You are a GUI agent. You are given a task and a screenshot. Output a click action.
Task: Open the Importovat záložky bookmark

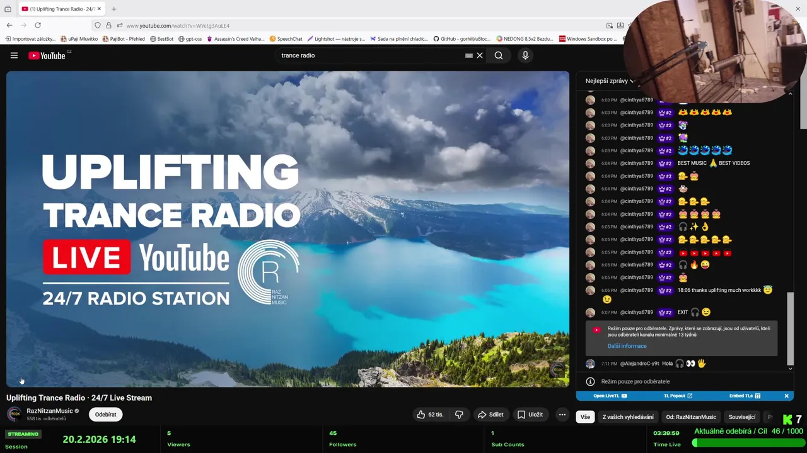click(30, 39)
